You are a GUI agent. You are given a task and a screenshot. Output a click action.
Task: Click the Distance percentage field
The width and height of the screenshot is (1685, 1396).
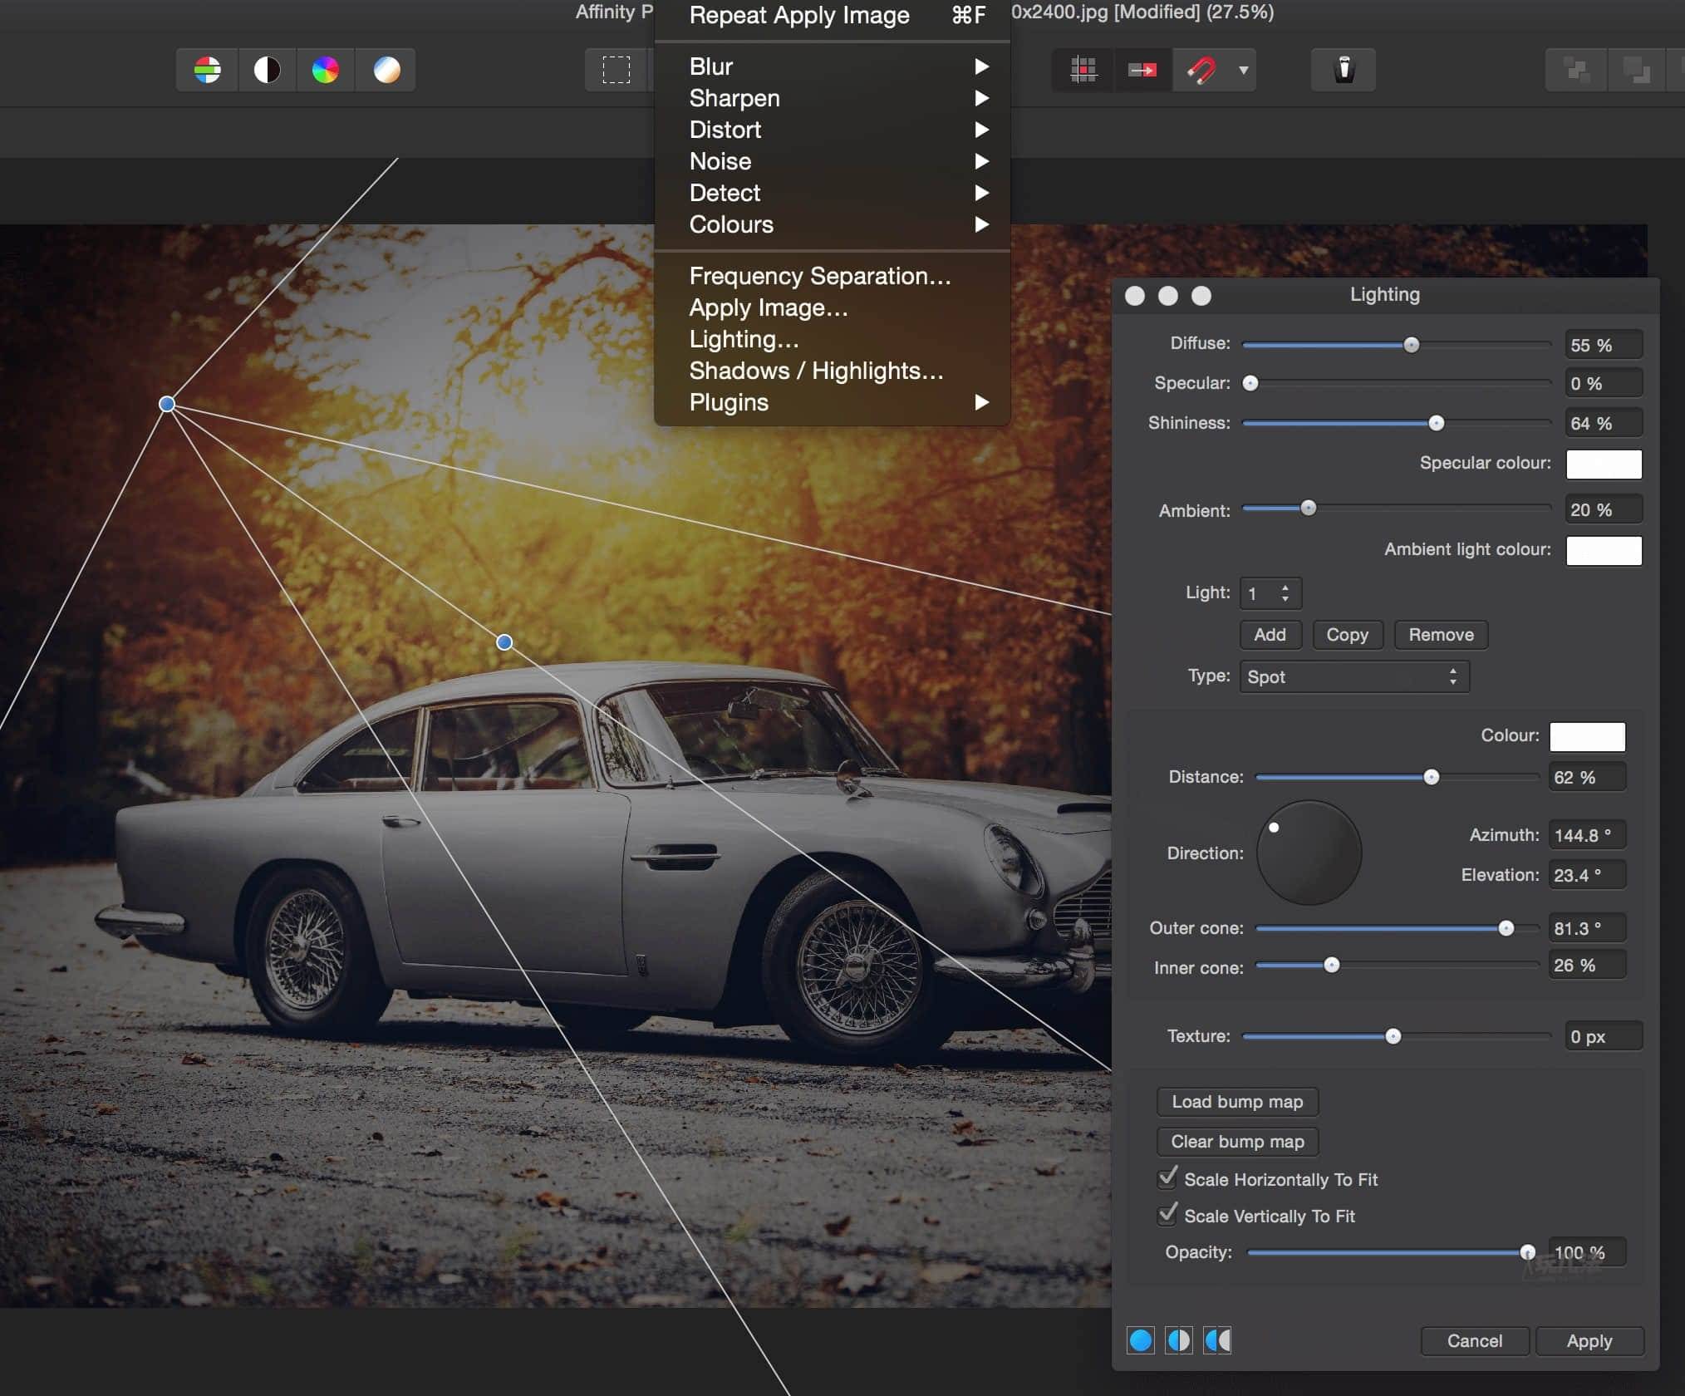[x=1587, y=777]
